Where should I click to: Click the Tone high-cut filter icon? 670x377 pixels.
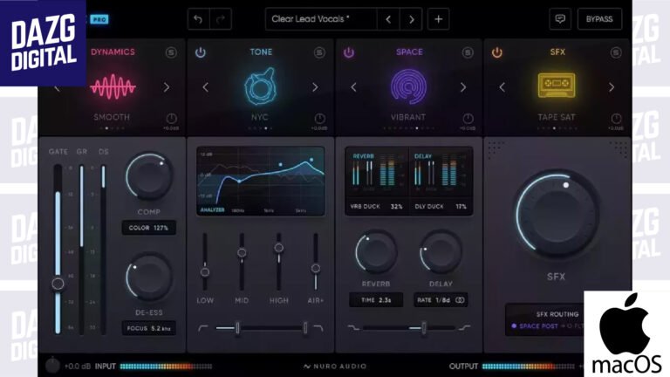tap(318, 328)
